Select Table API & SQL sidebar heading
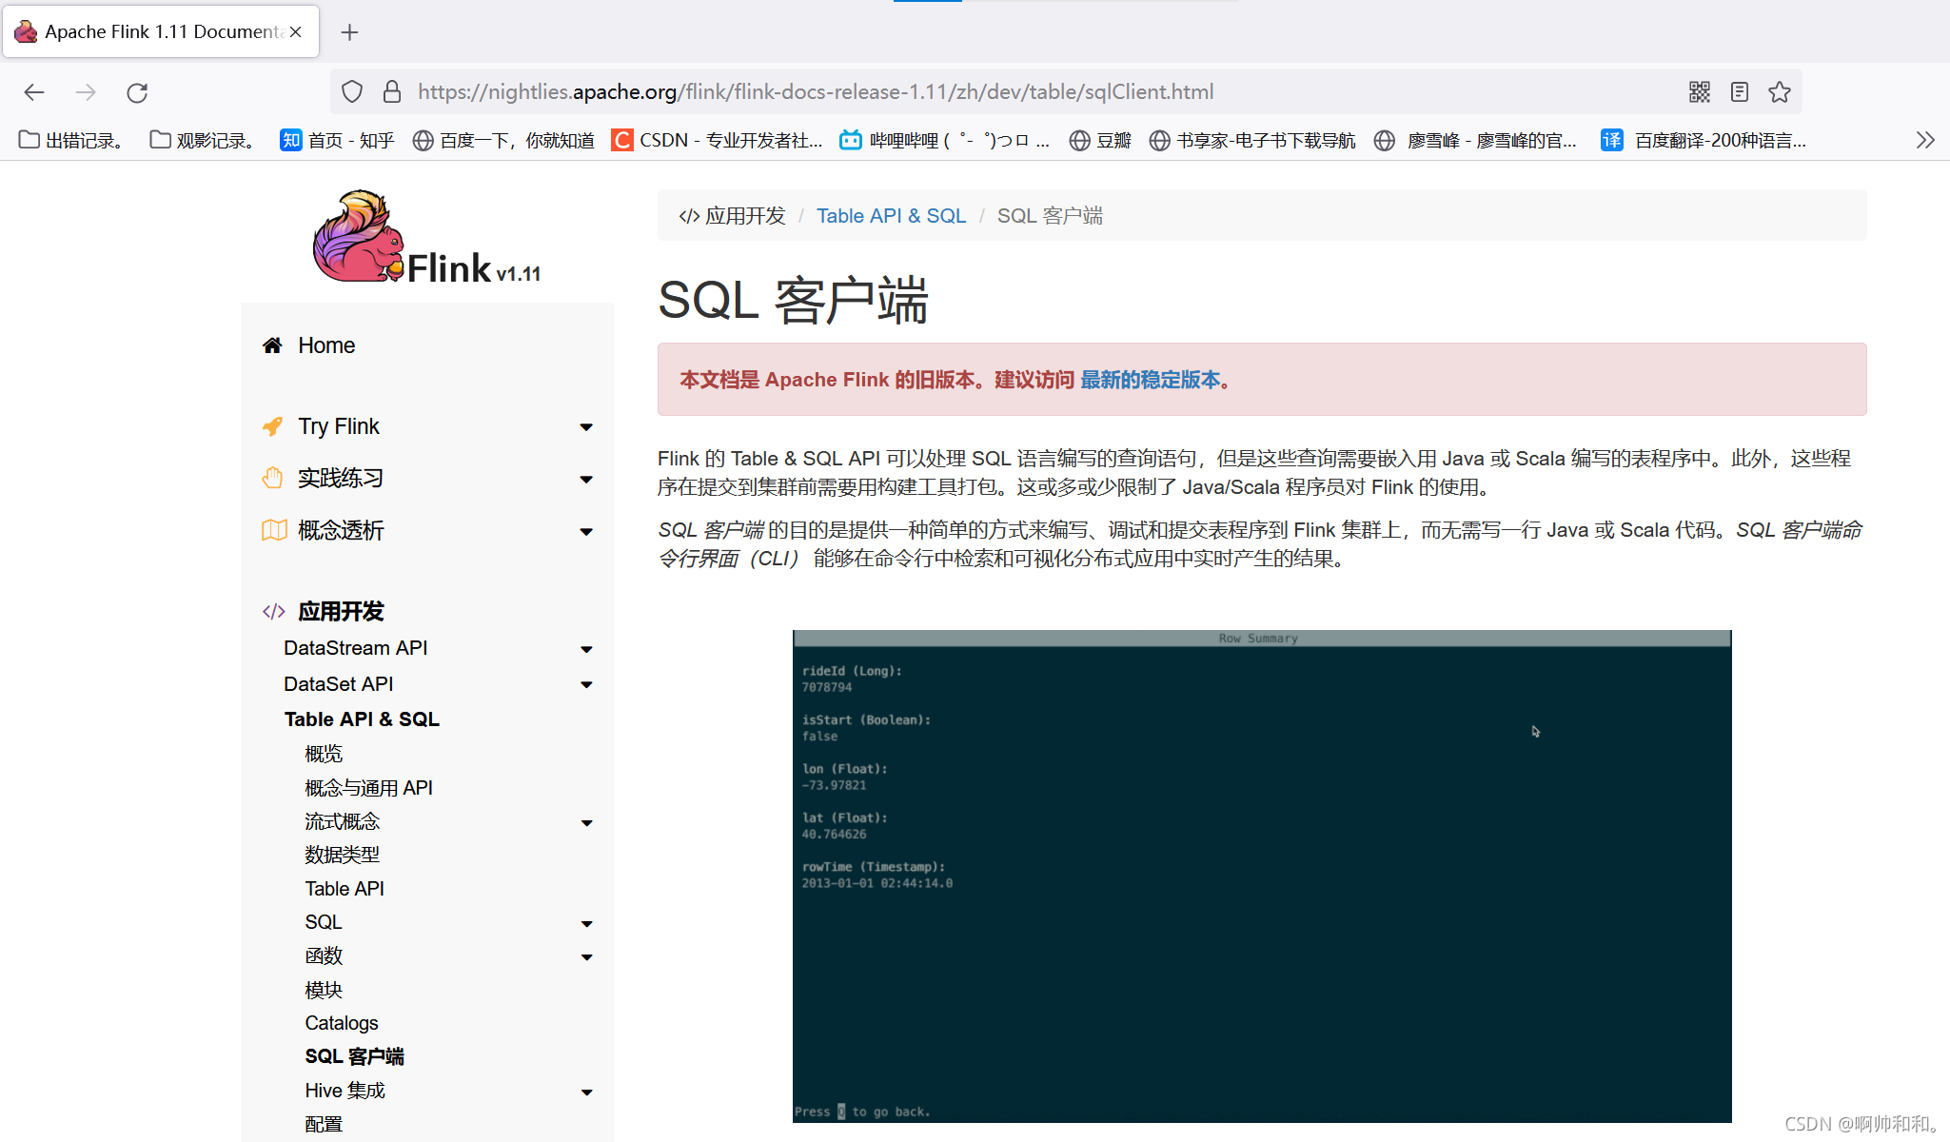This screenshot has height=1142, width=1950. point(362,719)
